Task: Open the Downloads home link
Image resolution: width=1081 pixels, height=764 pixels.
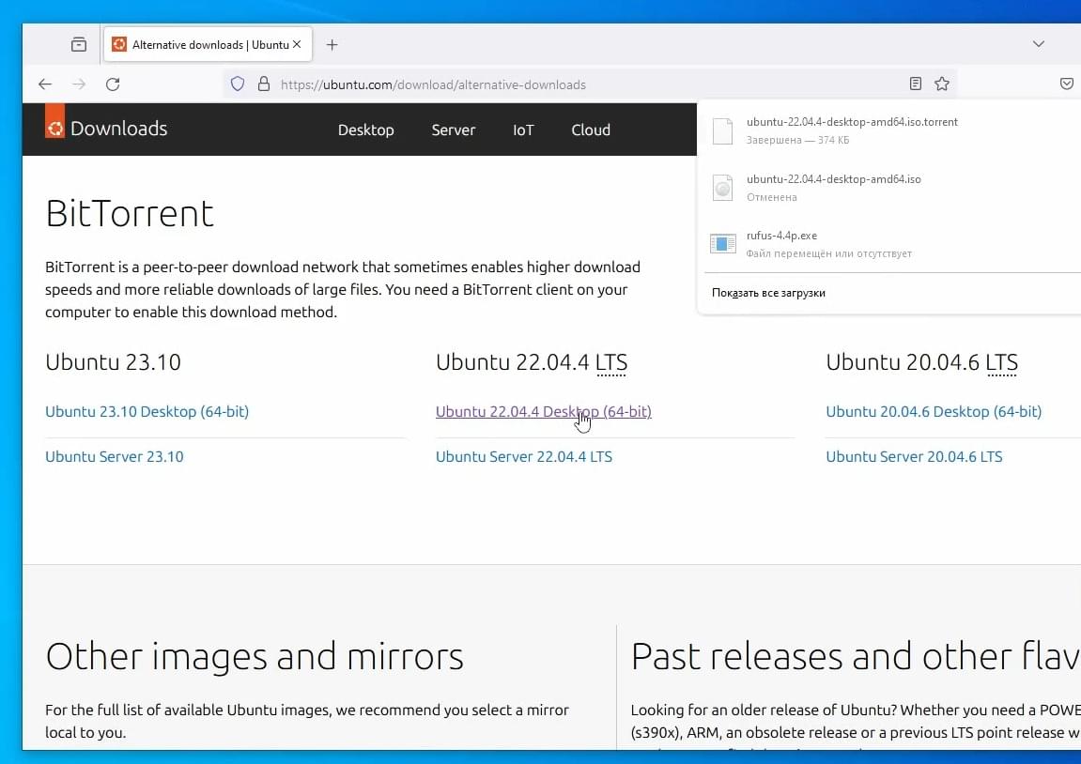Action: (118, 129)
